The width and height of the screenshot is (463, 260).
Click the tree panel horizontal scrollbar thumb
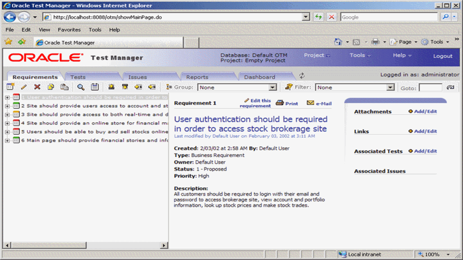(49, 245)
